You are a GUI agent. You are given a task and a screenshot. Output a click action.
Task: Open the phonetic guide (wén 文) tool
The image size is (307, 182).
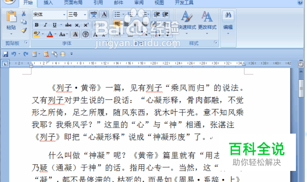[x=94, y=14]
